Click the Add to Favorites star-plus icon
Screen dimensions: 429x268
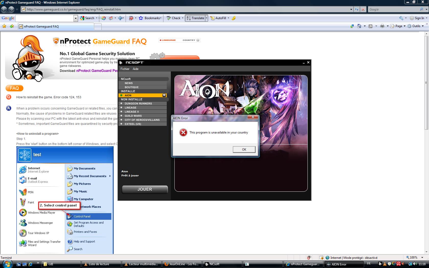point(12,26)
